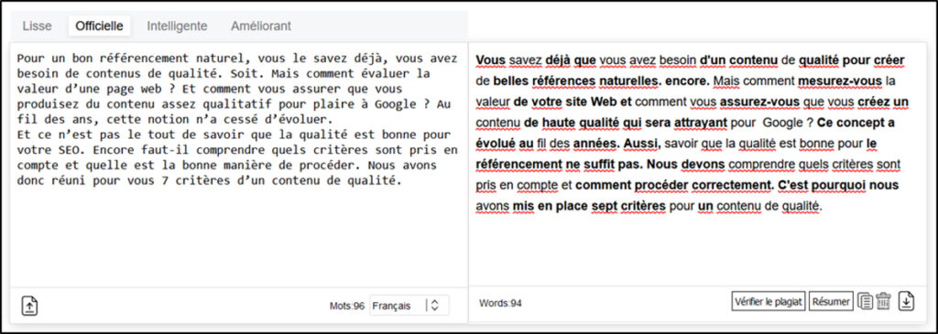Open the Intelligente mode tab
Screen dimensions: 938x334
click(x=177, y=27)
